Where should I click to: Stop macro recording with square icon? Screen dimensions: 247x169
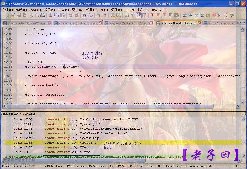coord(158,16)
